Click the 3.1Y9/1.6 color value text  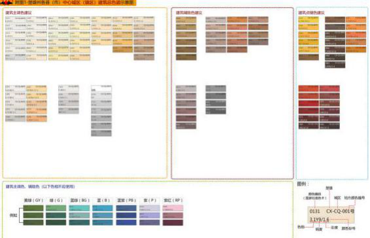click(x=319, y=219)
